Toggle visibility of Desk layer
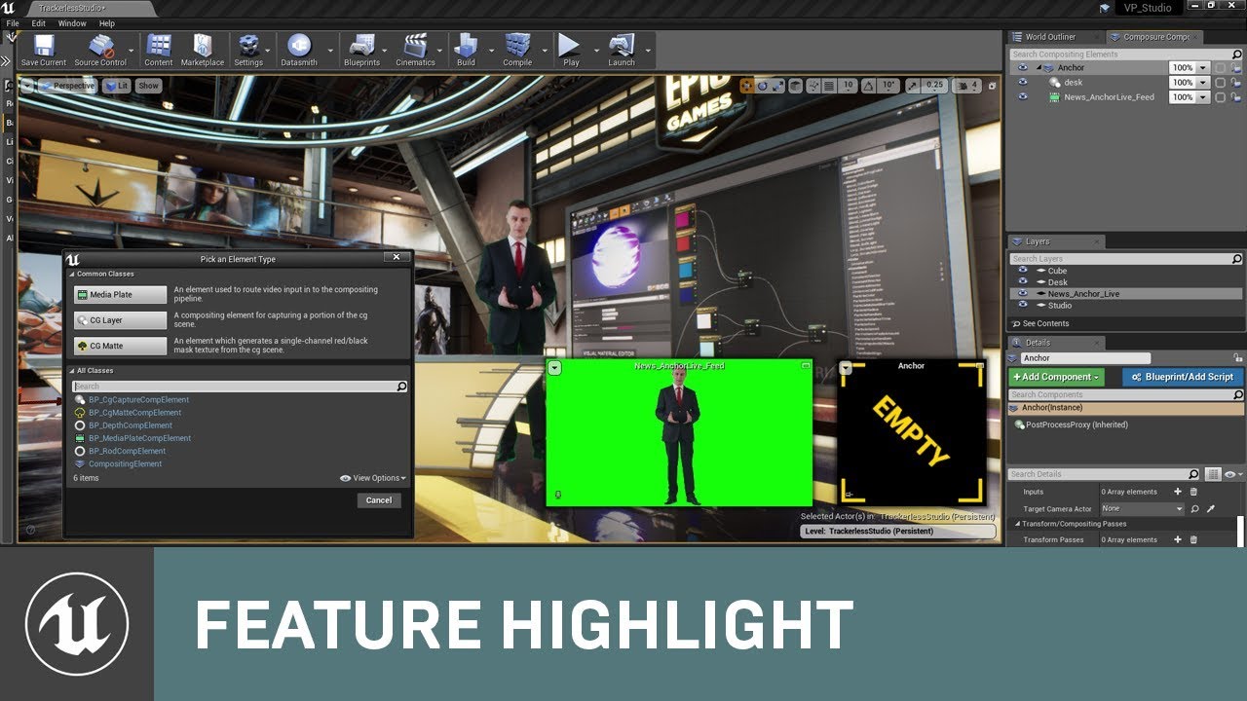1247x701 pixels. pyautogui.click(x=1022, y=282)
